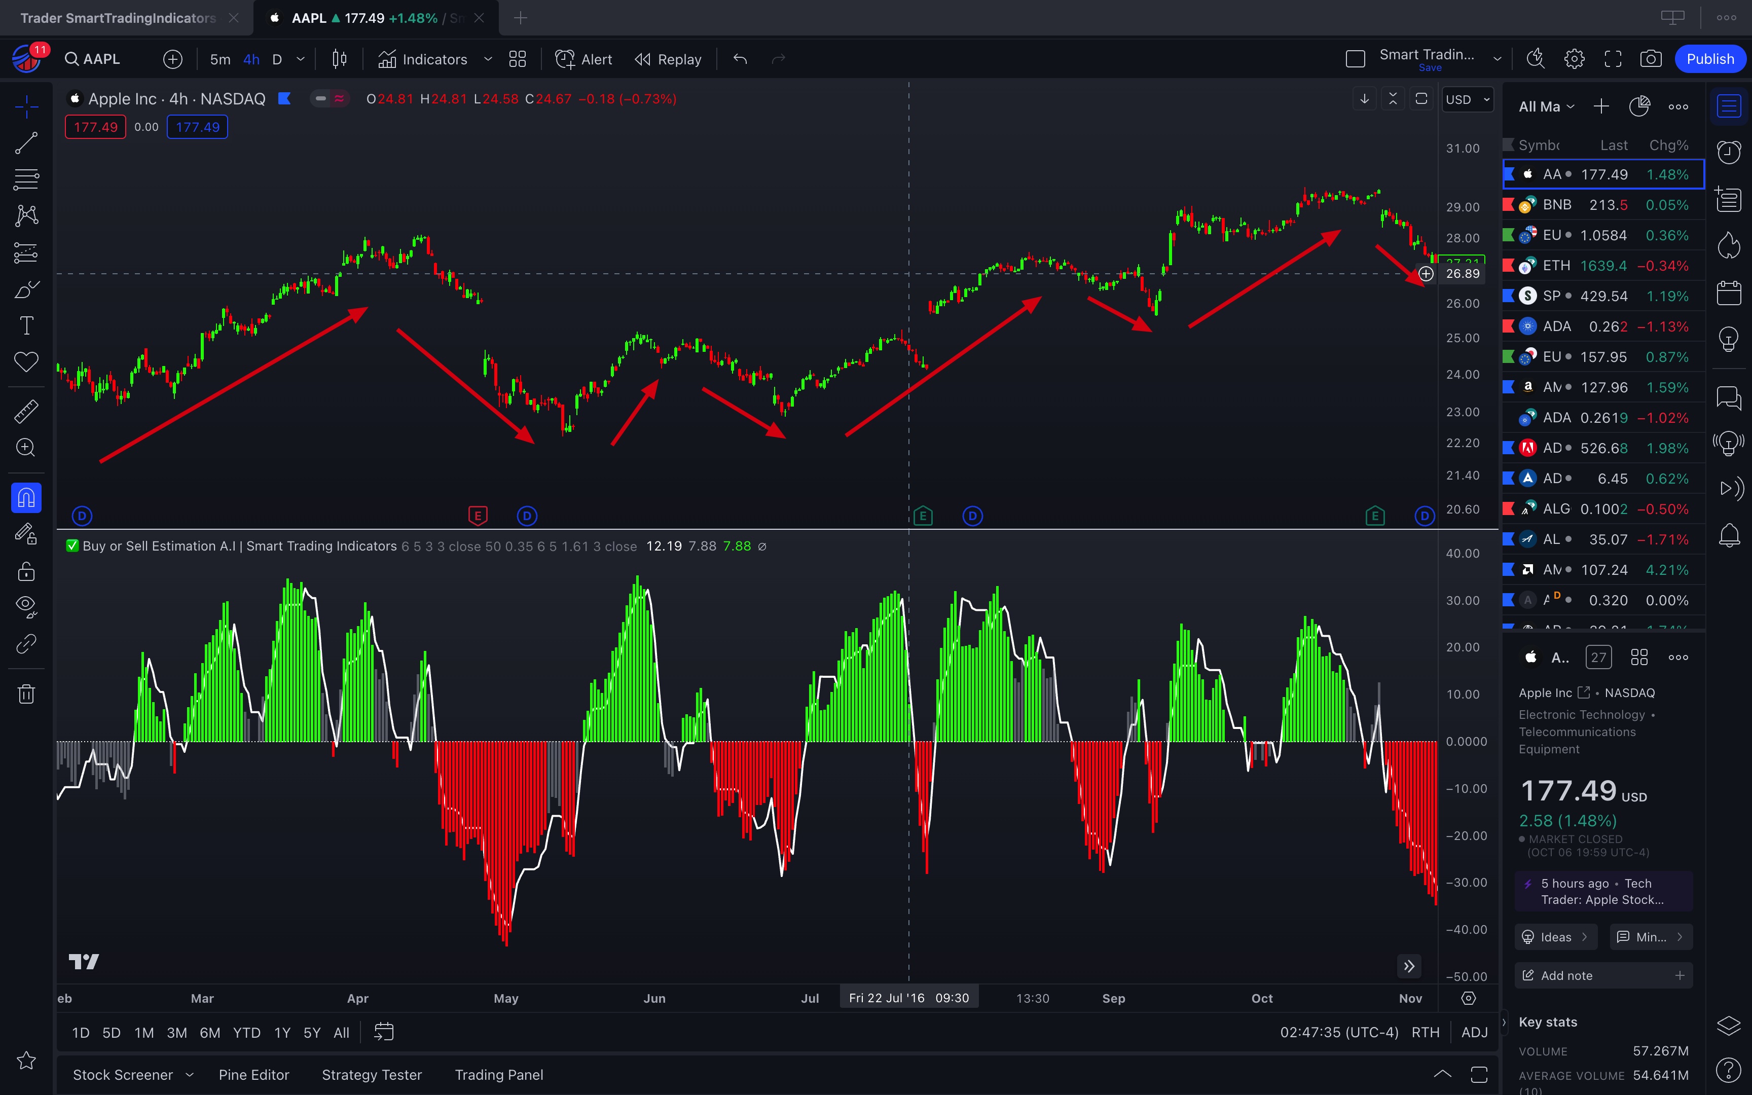The image size is (1752, 1095).
Task: Click the Publish button
Action: pyautogui.click(x=1710, y=59)
